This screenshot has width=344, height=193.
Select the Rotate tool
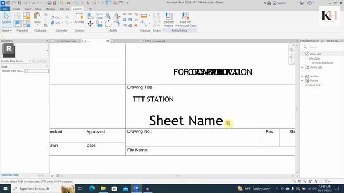[x=108, y=24]
